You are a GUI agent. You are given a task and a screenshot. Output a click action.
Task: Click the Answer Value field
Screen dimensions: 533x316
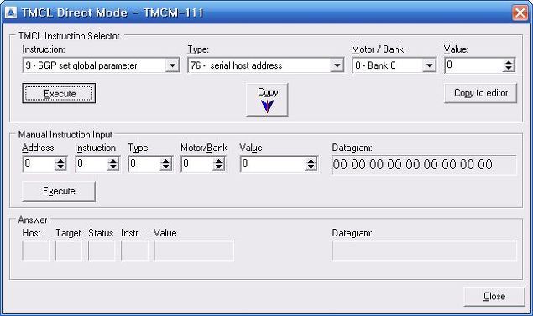pyautogui.click(x=194, y=251)
